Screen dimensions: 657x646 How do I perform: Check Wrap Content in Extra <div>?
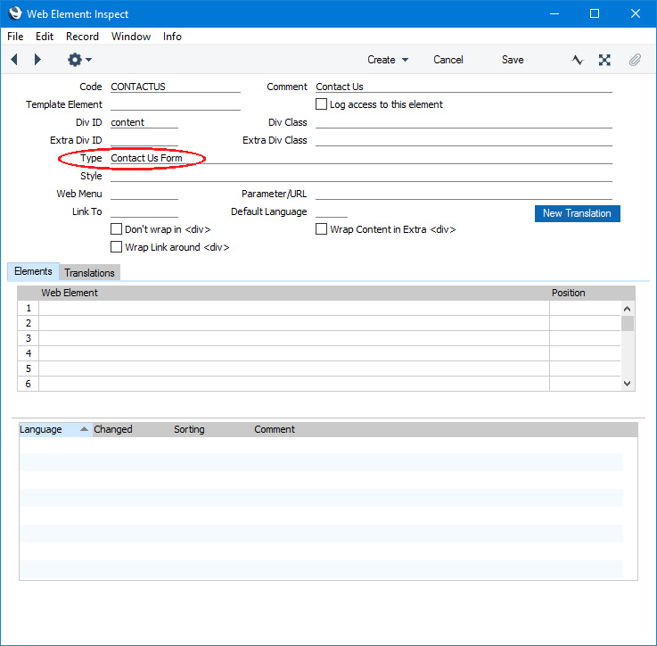click(x=322, y=229)
